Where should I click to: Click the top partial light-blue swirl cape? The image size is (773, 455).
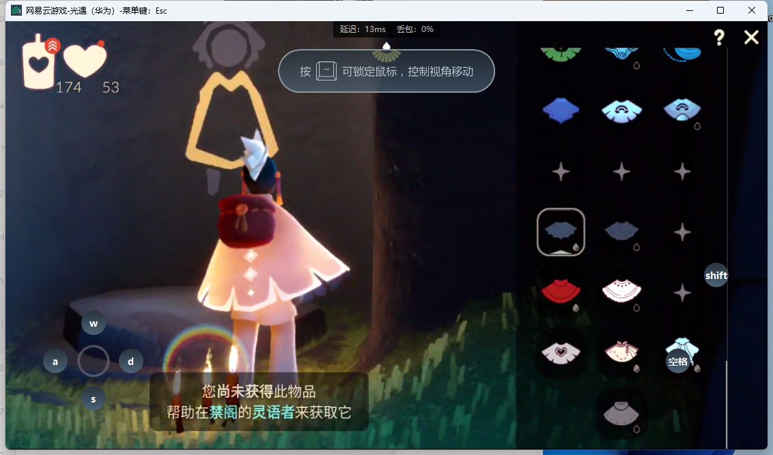(x=621, y=54)
